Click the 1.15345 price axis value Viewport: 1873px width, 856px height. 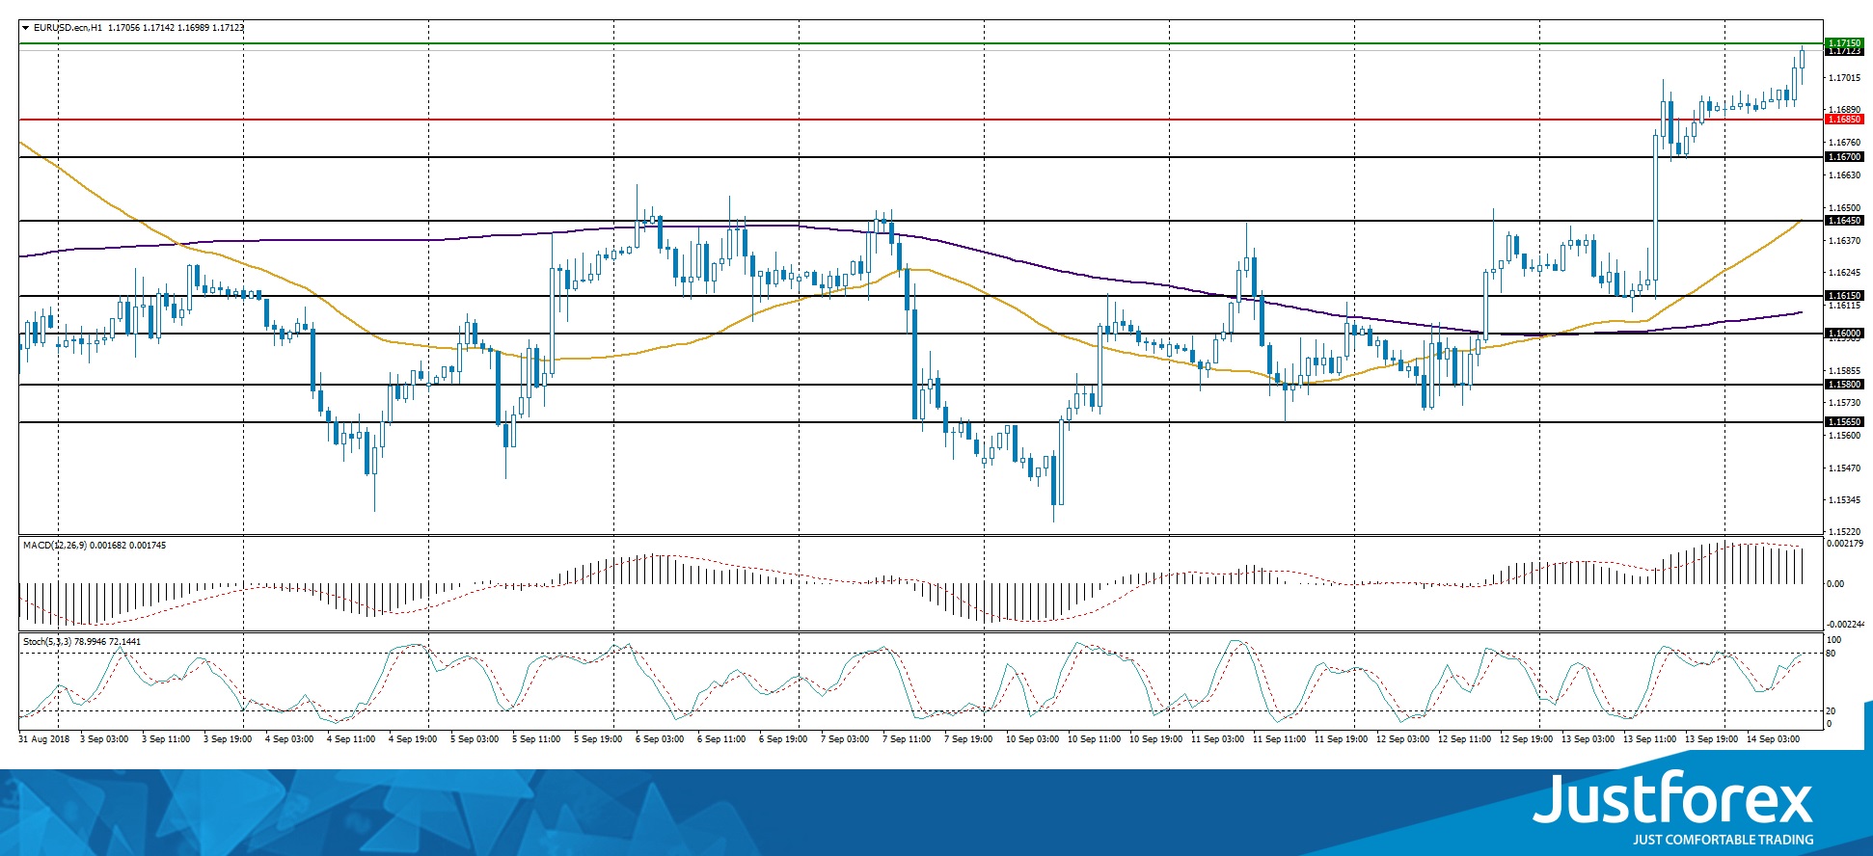(1844, 500)
